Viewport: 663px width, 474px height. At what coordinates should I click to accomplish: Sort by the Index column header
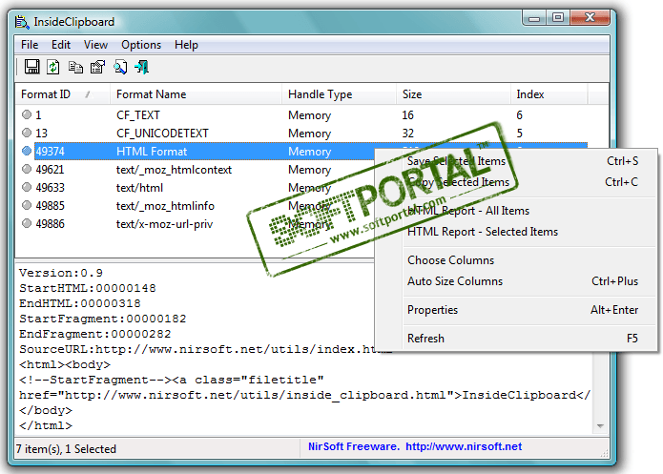click(549, 94)
